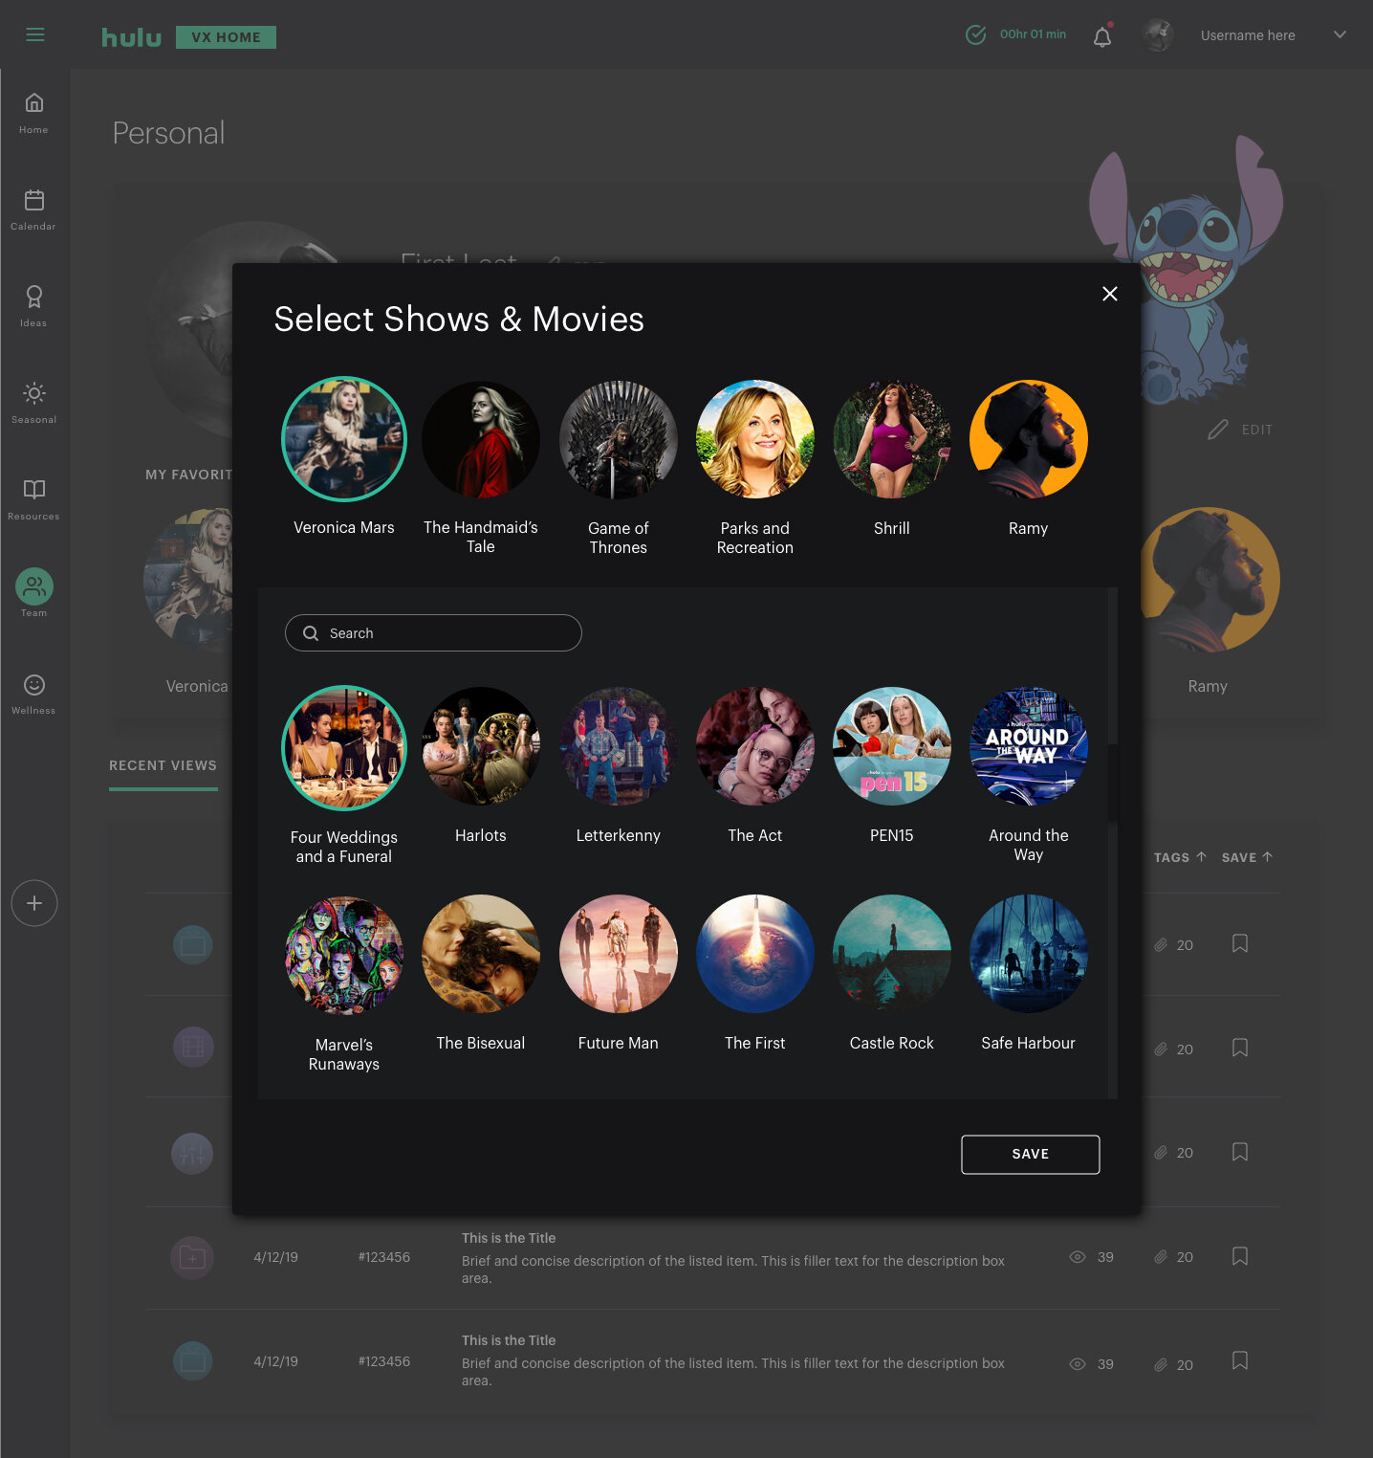The height and width of the screenshot is (1458, 1373).
Task: Select the Future Man show
Action: (x=619, y=954)
